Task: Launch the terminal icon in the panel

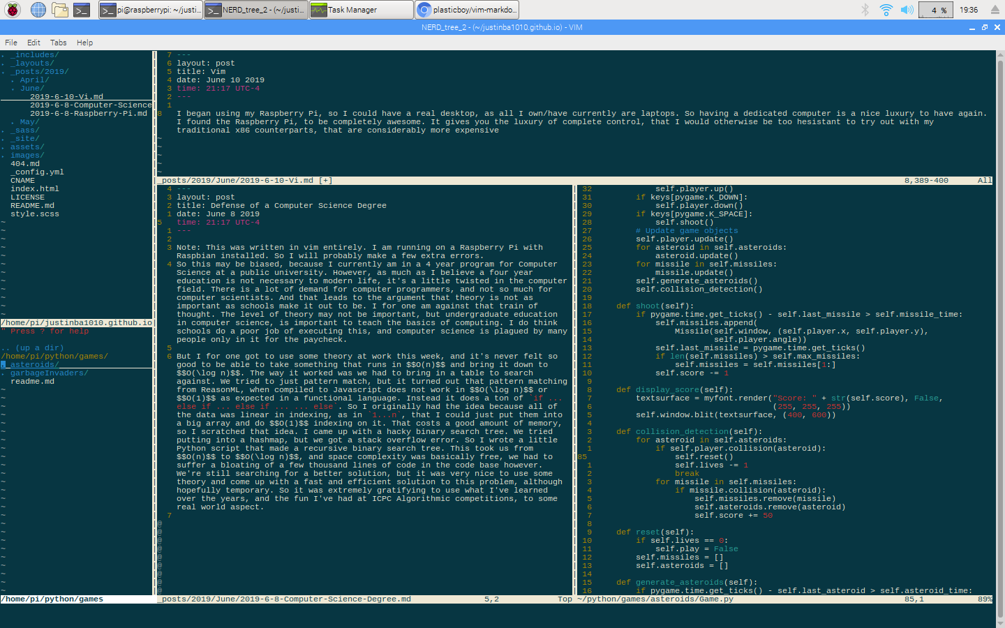Action: pyautogui.click(x=82, y=10)
